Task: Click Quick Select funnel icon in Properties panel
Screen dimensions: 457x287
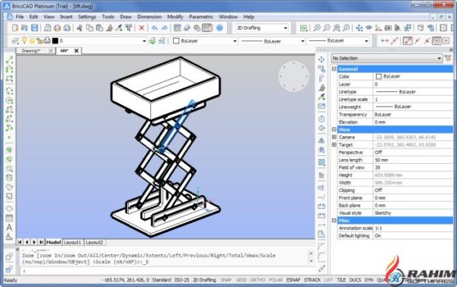Action: pyautogui.click(x=448, y=59)
